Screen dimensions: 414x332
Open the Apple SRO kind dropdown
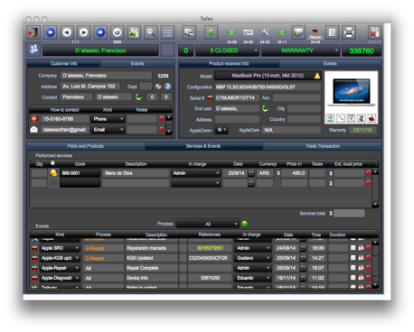60,248
